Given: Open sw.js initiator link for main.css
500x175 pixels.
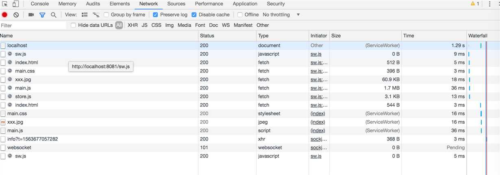Looking at the screenshot, I should [319, 71].
